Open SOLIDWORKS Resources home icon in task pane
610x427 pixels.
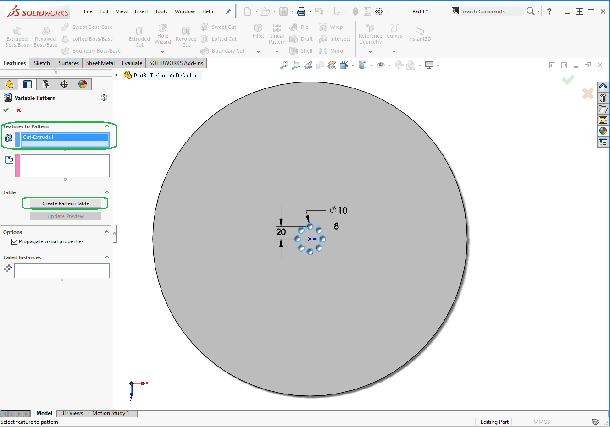point(603,87)
